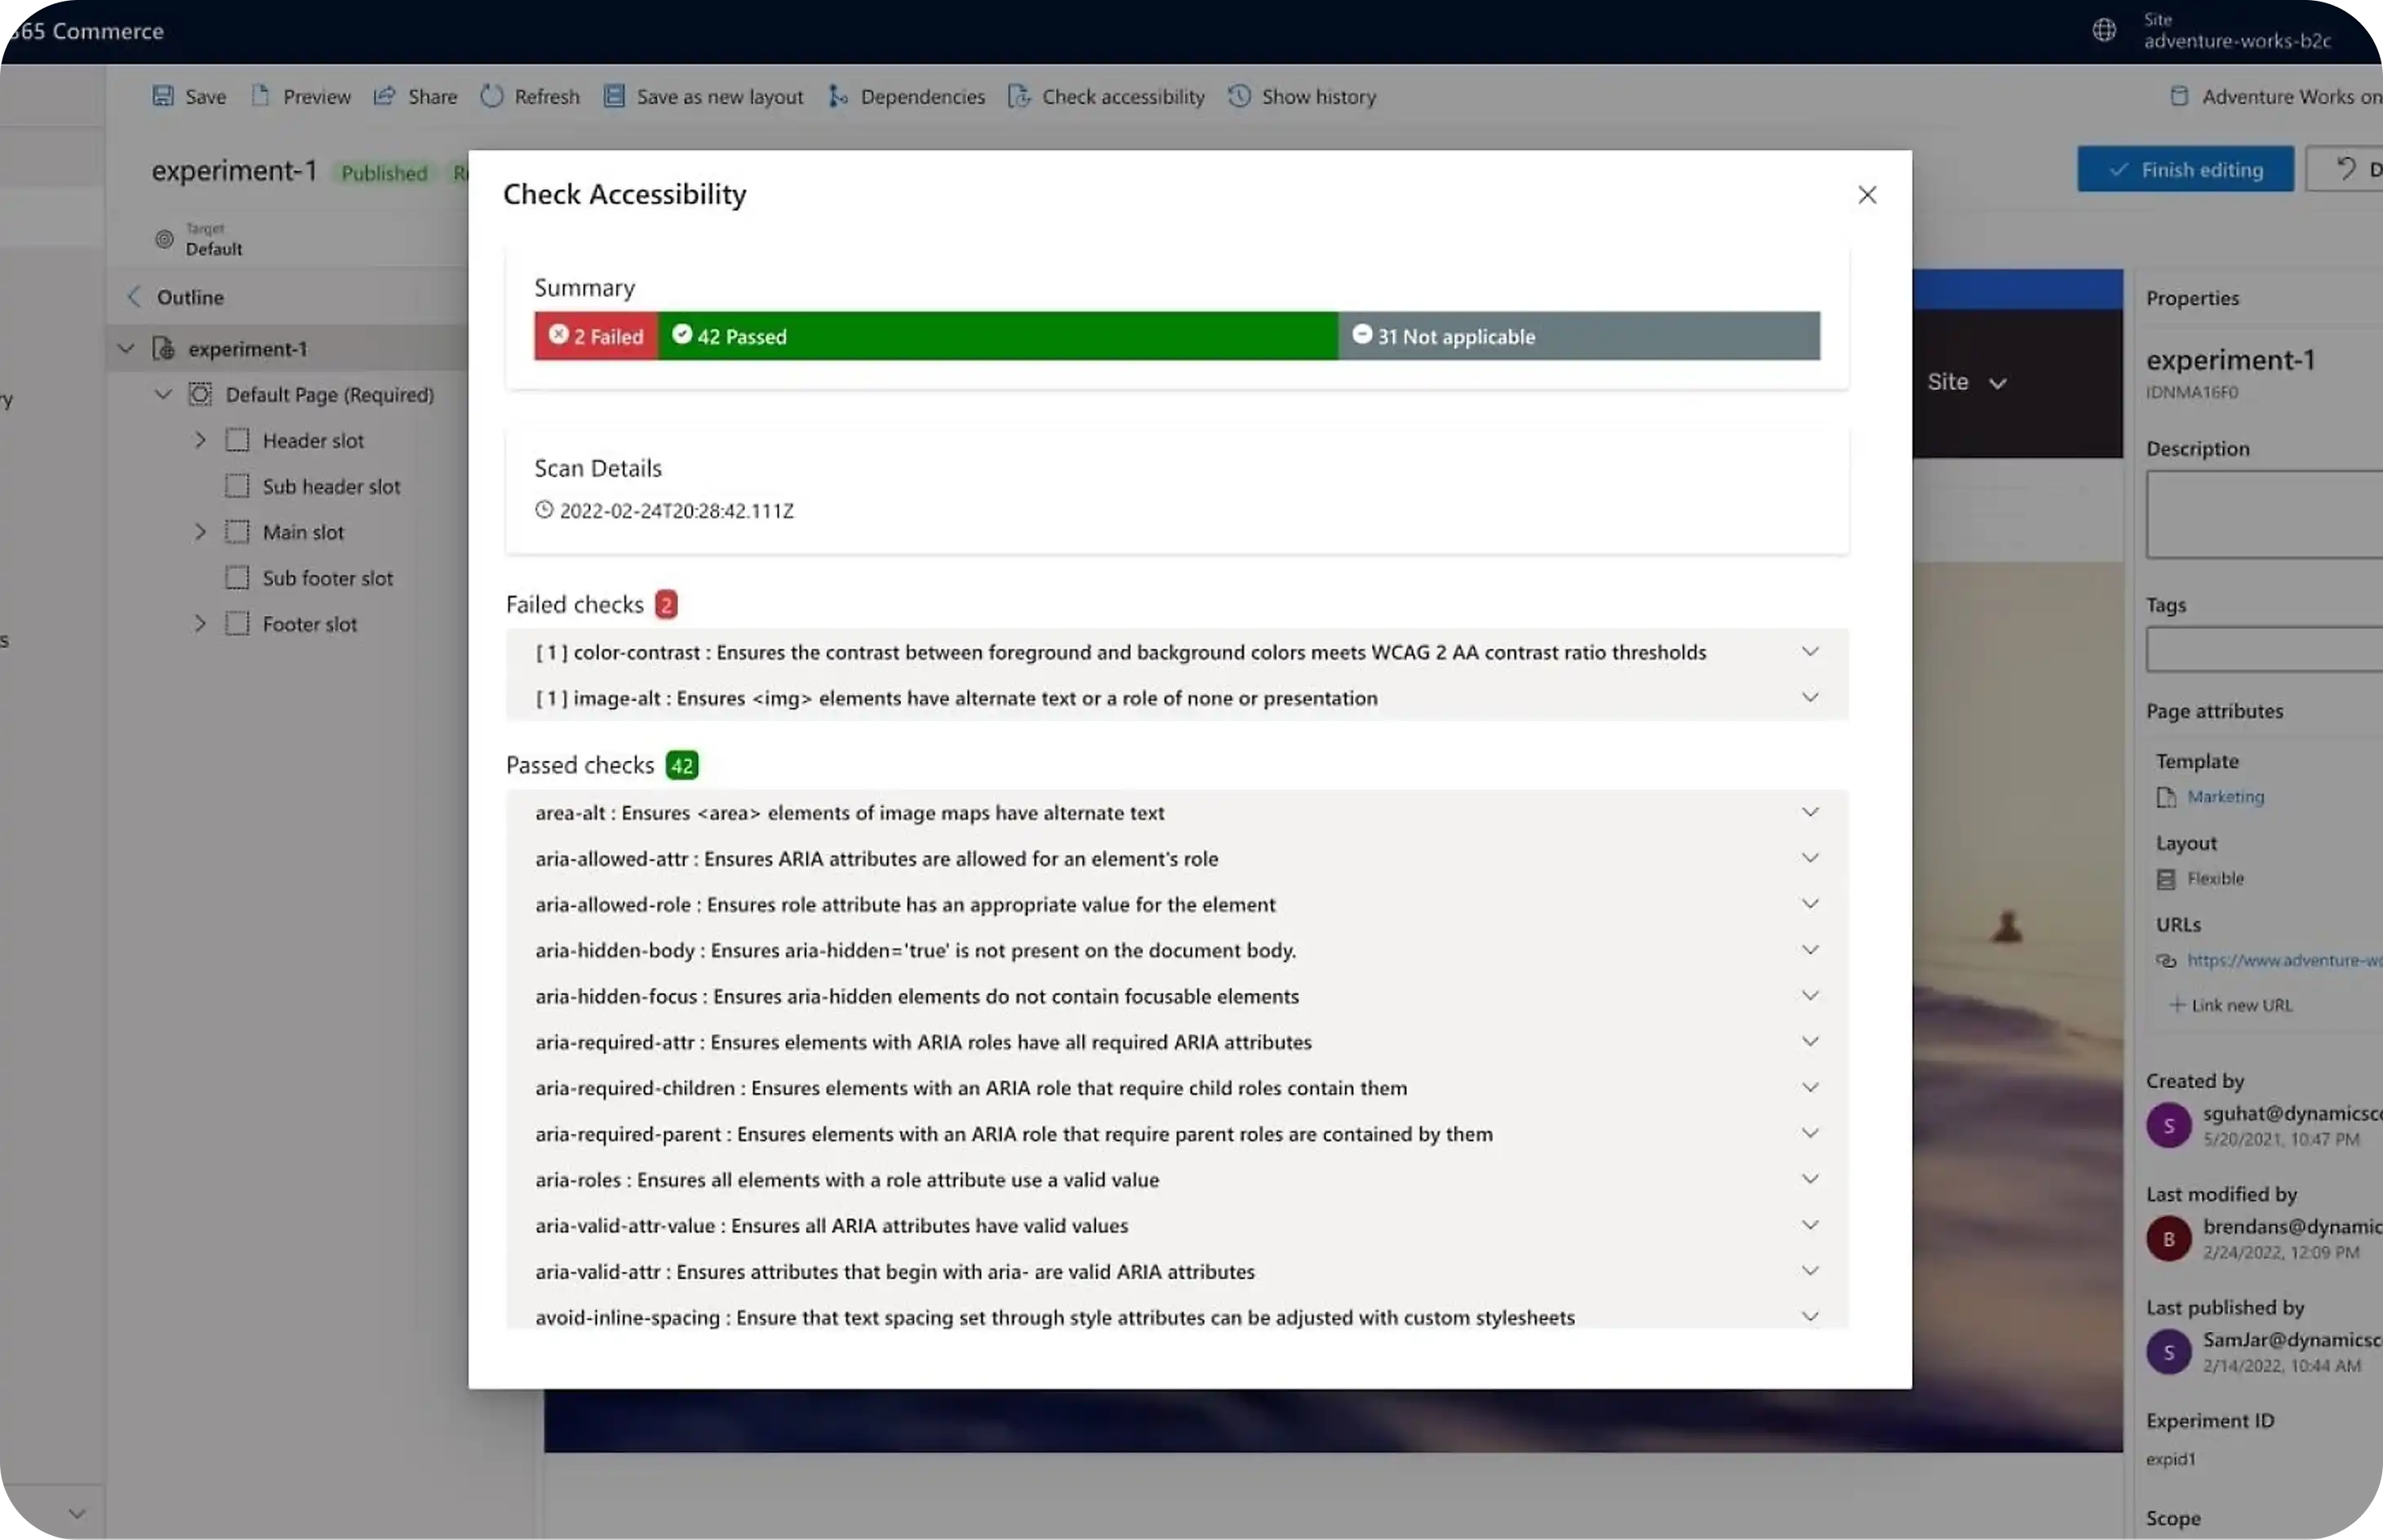Click the Refresh circular arrow icon
Viewport: 2383px width, 1540px height.
[491, 96]
